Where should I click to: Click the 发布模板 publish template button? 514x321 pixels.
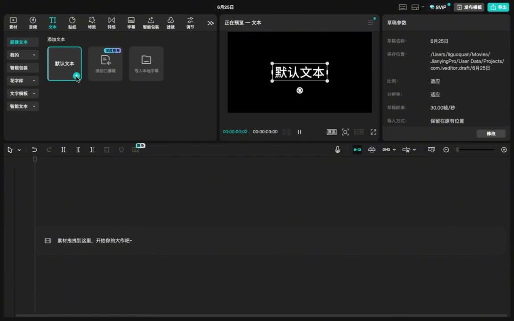click(469, 7)
